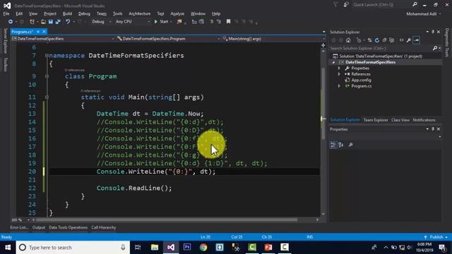This screenshot has width=452, height=254.
Task: Open the Output tab at bottom
Action: coord(39,227)
